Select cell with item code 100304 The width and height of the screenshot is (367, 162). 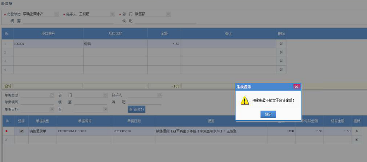click(48, 44)
